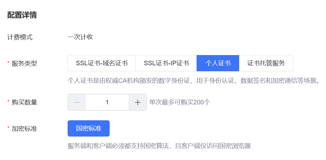Click the 国密算法 requirement note text
326x160 pixels.
click(159, 146)
